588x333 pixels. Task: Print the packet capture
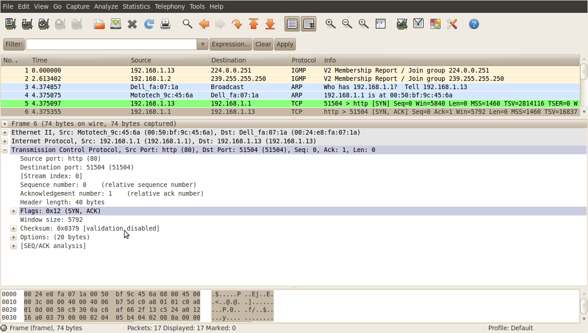click(165, 23)
